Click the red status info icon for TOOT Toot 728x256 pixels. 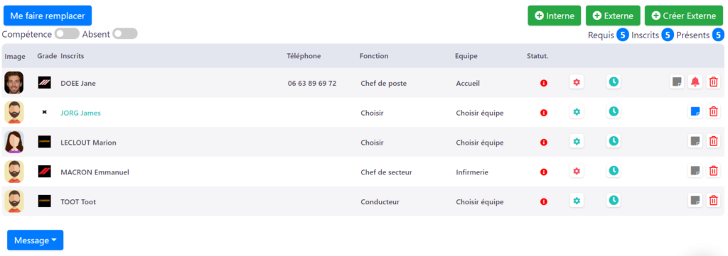pos(544,202)
